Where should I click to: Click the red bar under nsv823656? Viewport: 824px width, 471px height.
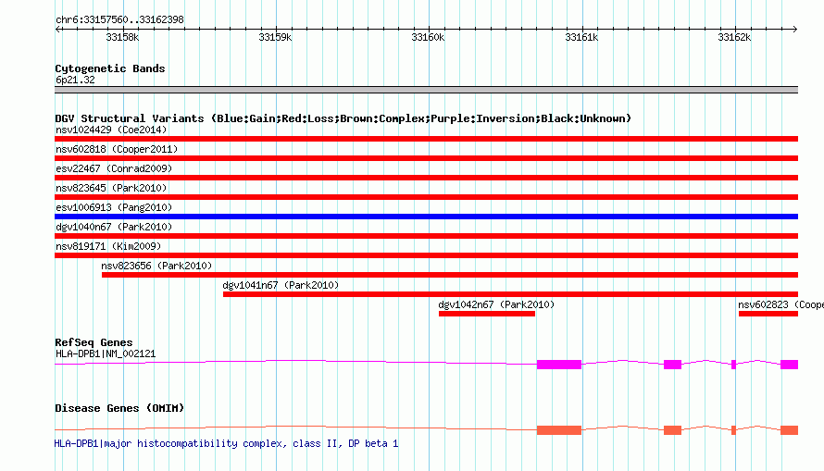click(450, 275)
